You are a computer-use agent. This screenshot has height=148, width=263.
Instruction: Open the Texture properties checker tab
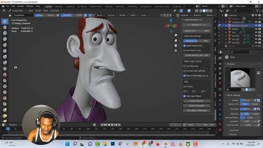(x=220, y=130)
